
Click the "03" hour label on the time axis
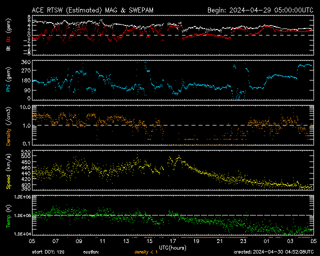(290, 241)
